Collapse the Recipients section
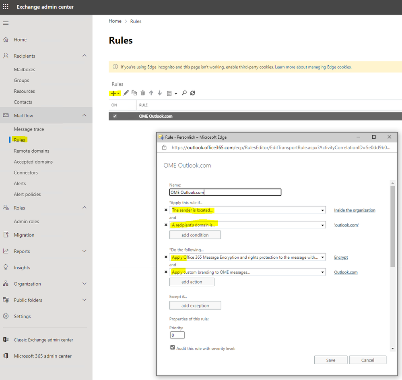This screenshot has height=380, width=402. point(85,56)
